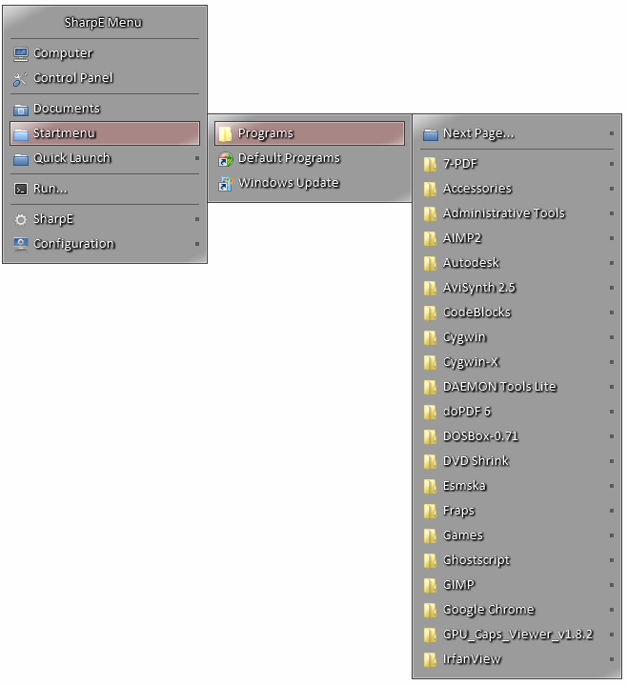This screenshot has width=627, height=685.
Task: Click the Autodesk folder icon
Action: coord(430,264)
